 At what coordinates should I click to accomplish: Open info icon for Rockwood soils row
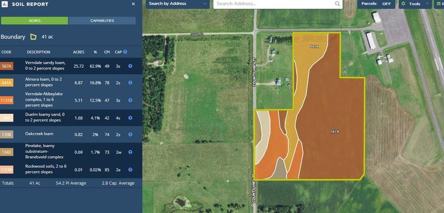[130, 170]
